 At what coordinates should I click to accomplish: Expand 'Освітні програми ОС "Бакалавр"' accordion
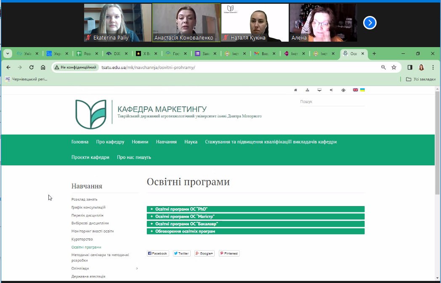256,224
